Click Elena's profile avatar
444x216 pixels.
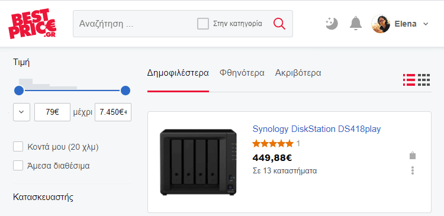[x=381, y=24]
